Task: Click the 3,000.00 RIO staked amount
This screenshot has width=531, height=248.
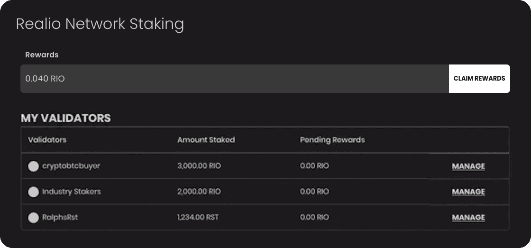Action: pyautogui.click(x=199, y=166)
